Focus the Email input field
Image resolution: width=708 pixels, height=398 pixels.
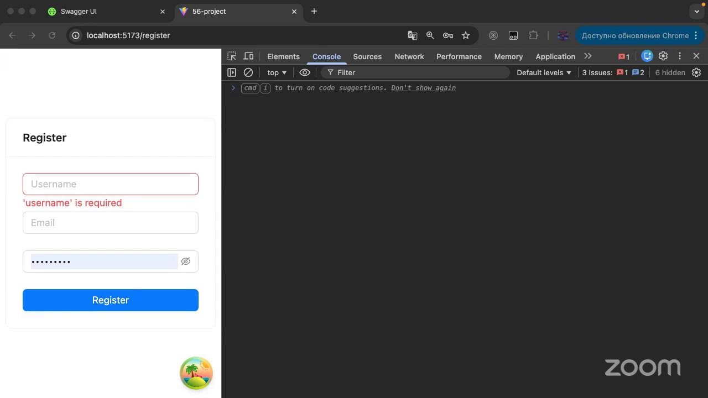tap(111, 223)
